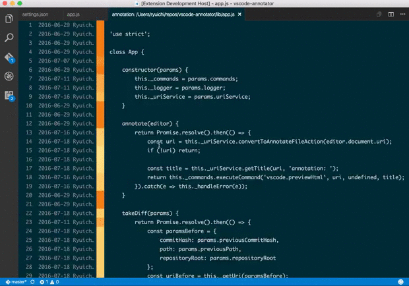Open the Explorer view in activity bar
Viewport: 409px width, 286px height.
coord(9,19)
